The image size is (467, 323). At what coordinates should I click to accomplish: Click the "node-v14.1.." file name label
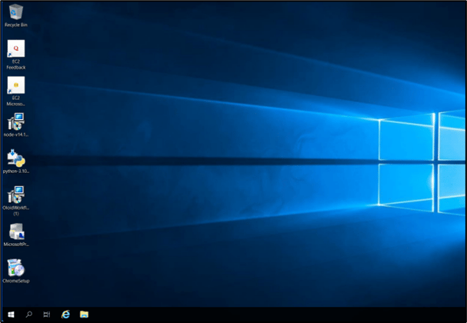pos(16,135)
